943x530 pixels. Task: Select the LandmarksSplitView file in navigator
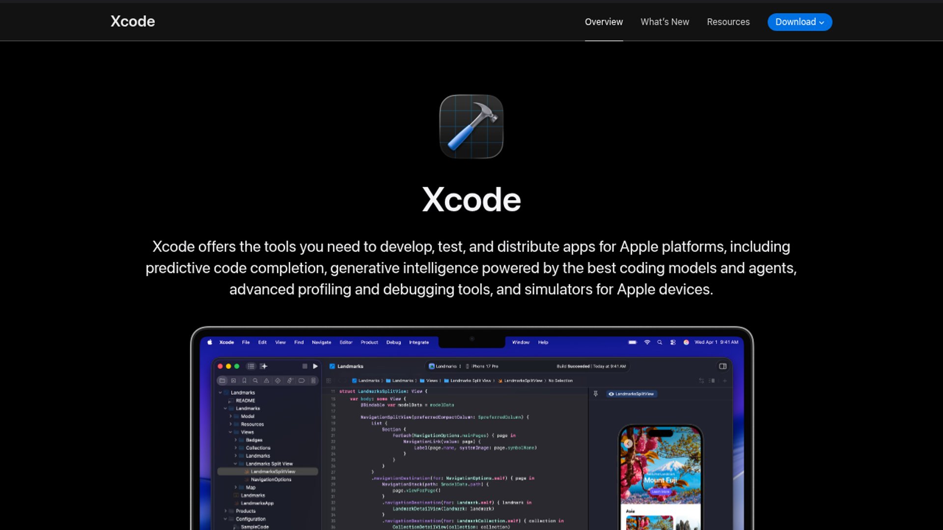tap(268, 472)
